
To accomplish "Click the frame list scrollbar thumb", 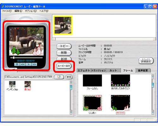I will 153,85.
